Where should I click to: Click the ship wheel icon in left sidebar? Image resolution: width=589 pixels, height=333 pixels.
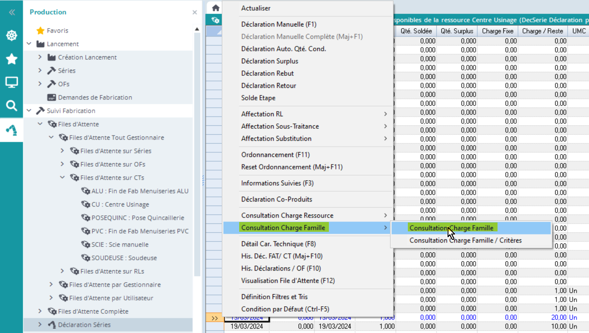tap(11, 36)
